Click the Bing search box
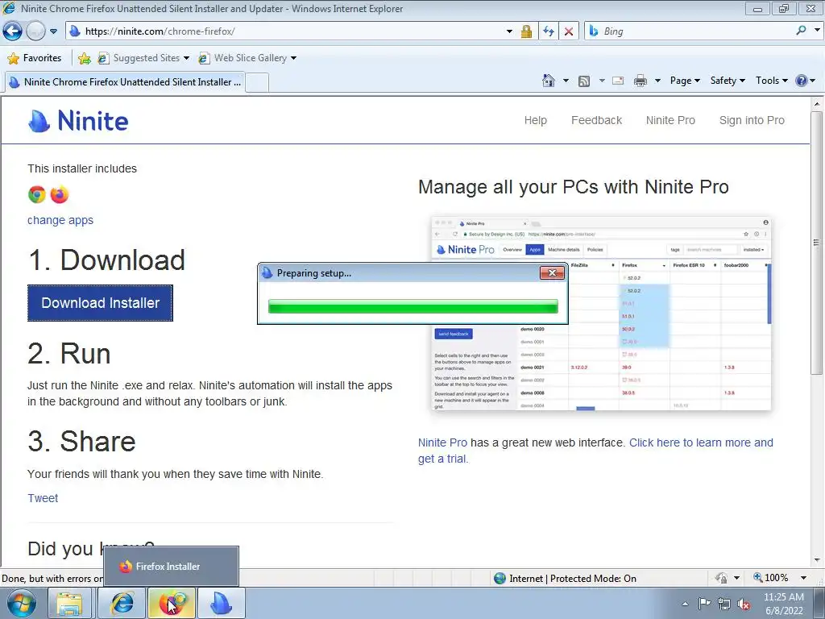This screenshot has width=825, height=619. 690,31
